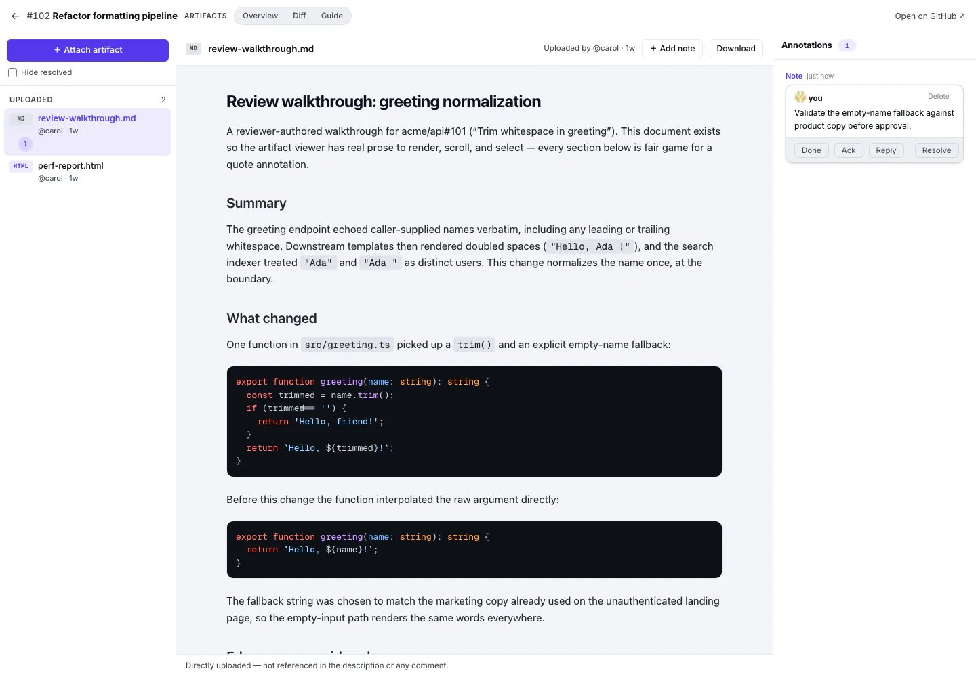
Task: Delete the note by you
Action: (x=938, y=97)
